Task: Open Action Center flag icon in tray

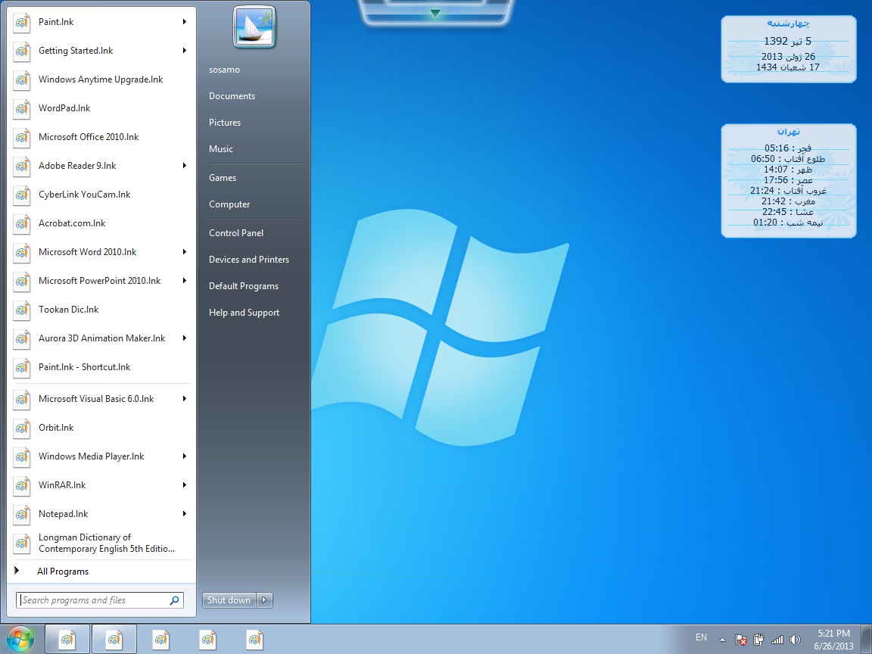Action: (742, 640)
